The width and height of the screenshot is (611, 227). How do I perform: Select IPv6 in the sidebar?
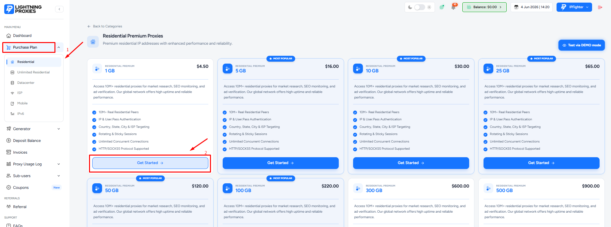pos(21,114)
